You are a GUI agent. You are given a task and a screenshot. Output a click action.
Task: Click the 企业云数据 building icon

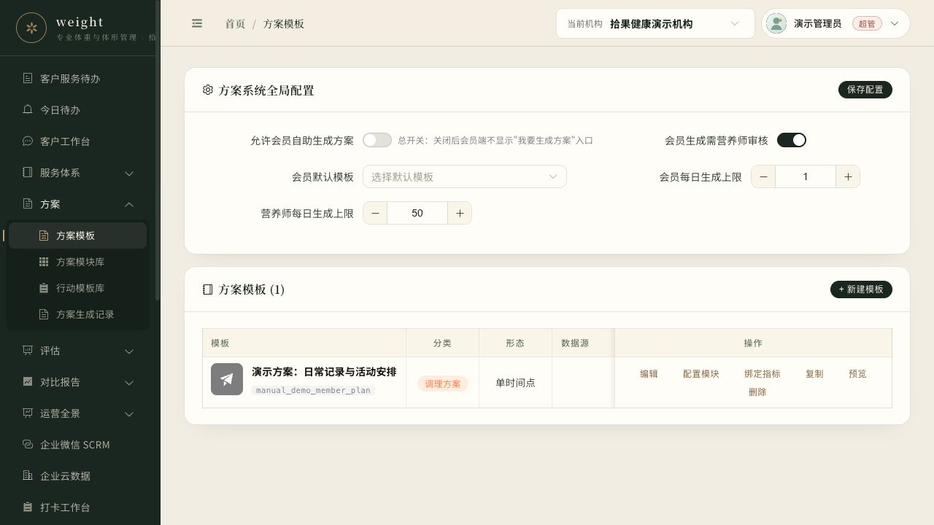click(x=28, y=475)
